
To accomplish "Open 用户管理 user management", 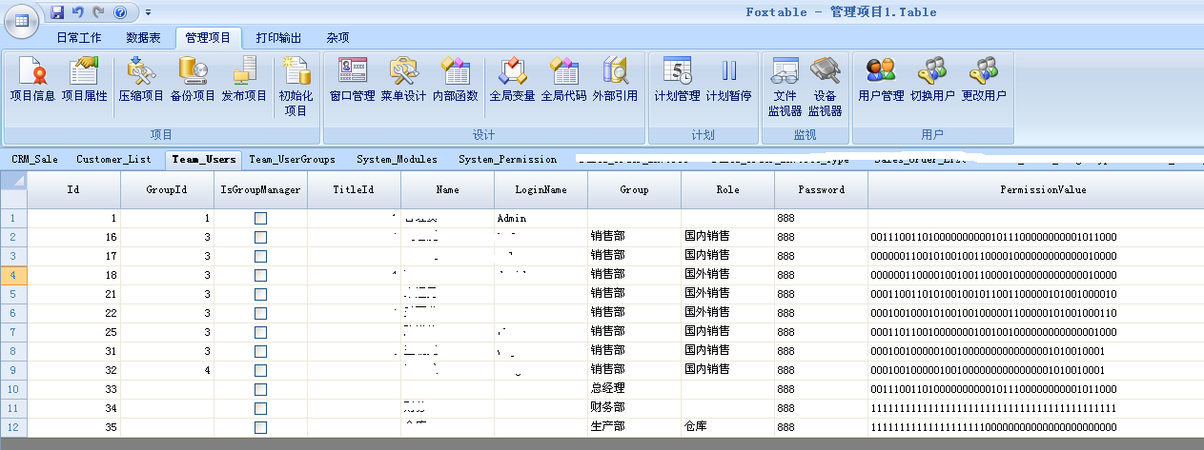I will point(881,80).
